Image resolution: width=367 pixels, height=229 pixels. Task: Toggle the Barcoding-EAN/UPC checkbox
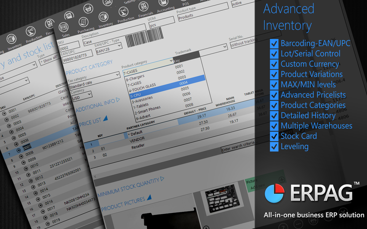274,44
